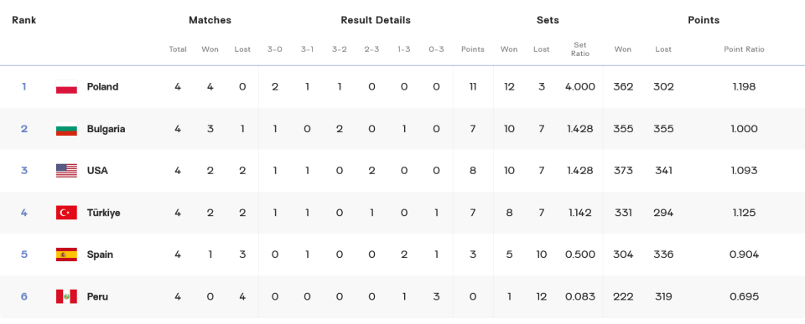Click the Rank column header
805x324 pixels.
click(x=24, y=20)
